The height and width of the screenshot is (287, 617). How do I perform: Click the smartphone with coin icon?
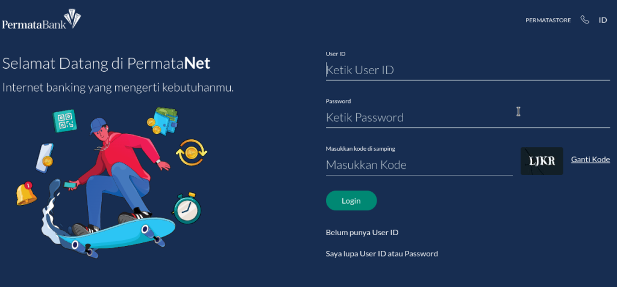tap(45, 157)
